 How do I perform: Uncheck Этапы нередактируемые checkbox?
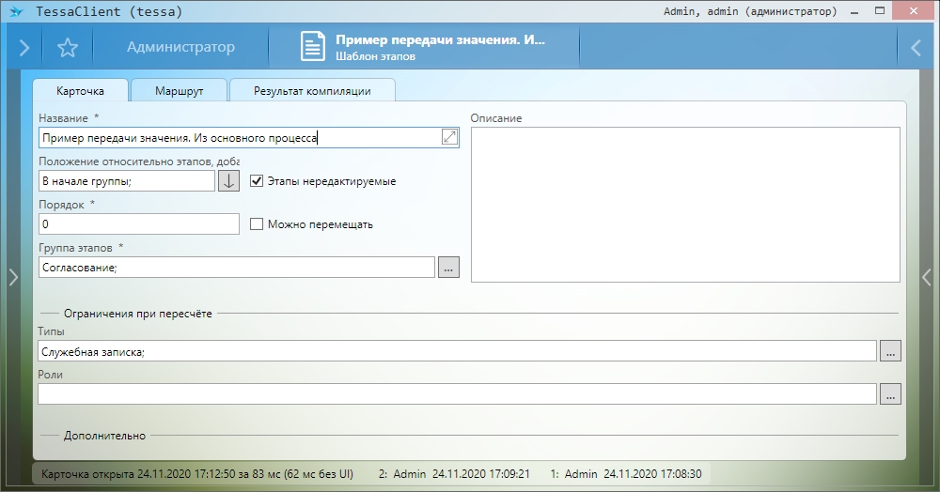pos(257,180)
